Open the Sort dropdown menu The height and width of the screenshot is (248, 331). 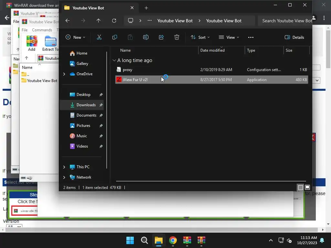pos(200,37)
